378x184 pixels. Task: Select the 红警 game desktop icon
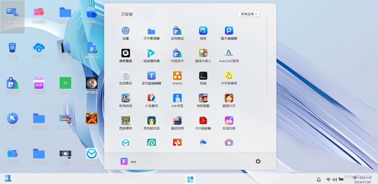[92, 121]
